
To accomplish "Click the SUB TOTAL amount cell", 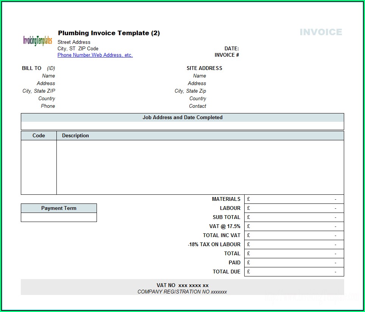I will [x=294, y=217].
